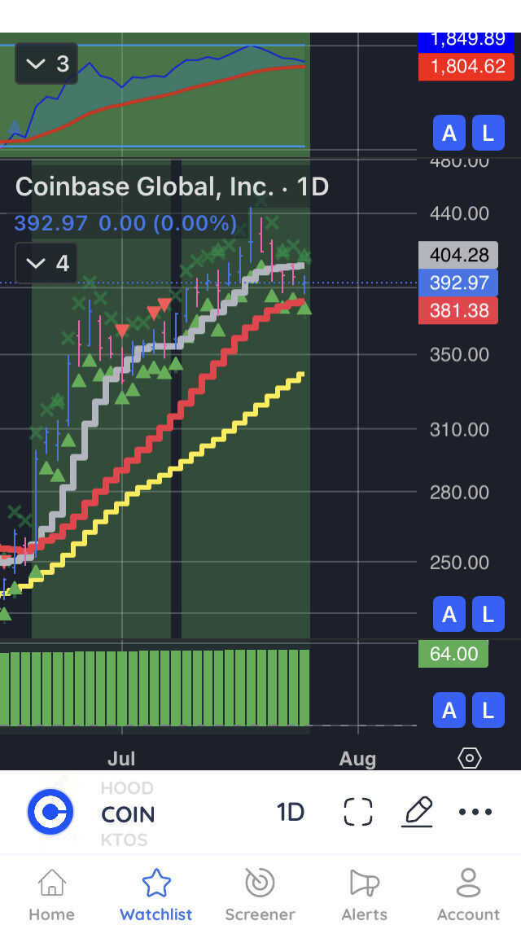The width and height of the screenshot is (521, 925).
Task: Tap the Coinbase logo icon
Action: pos(50,812)
